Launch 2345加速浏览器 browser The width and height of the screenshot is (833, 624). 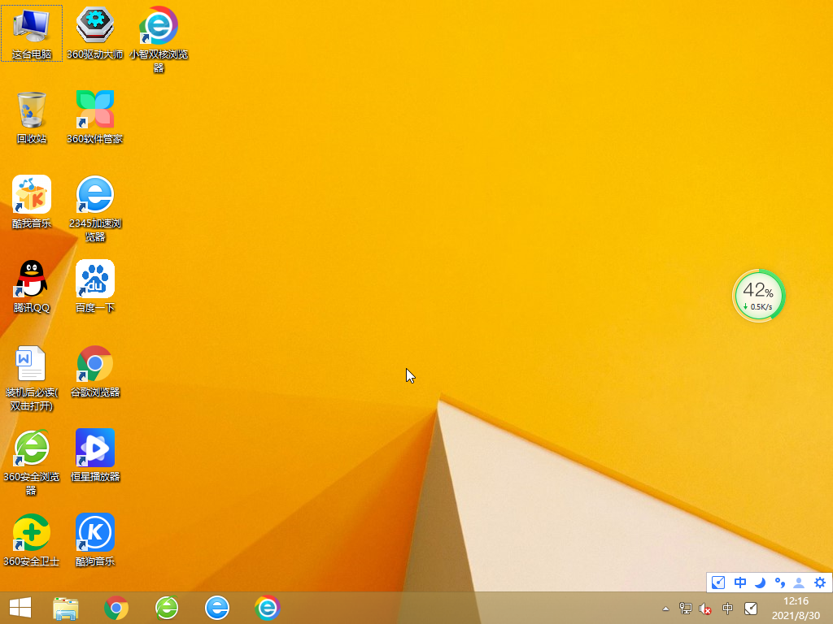94,196
